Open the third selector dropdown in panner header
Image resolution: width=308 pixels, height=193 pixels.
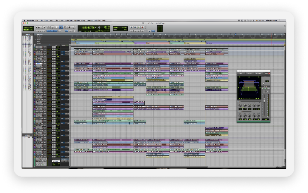(x=259, y=73)
